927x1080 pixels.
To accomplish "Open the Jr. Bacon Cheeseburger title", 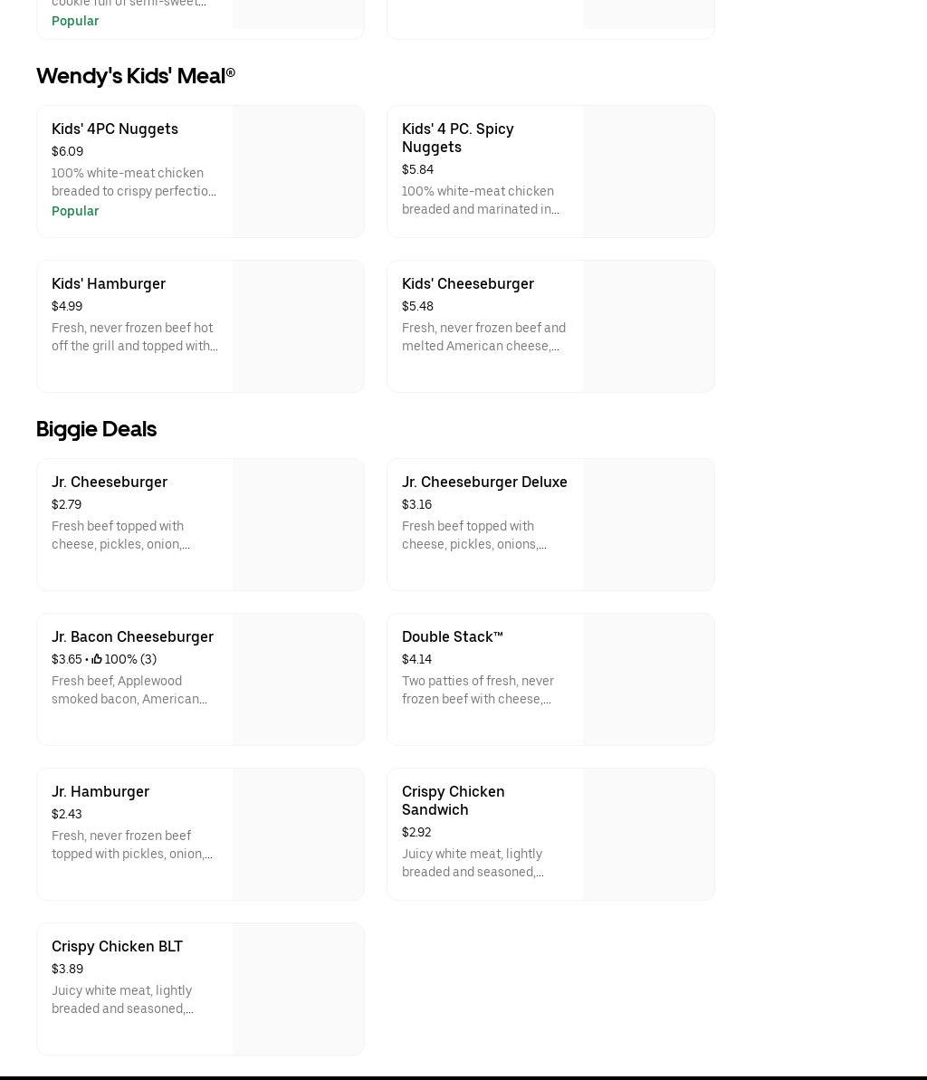I will coord(132,637).
